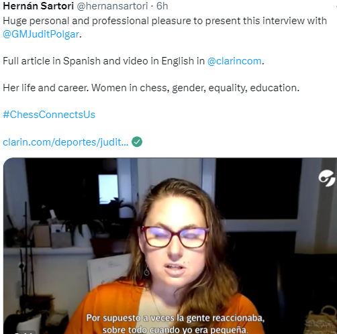Click the Clarín logo watermark on the video
The image size is (337, 334).
click(x=327, y=178)
